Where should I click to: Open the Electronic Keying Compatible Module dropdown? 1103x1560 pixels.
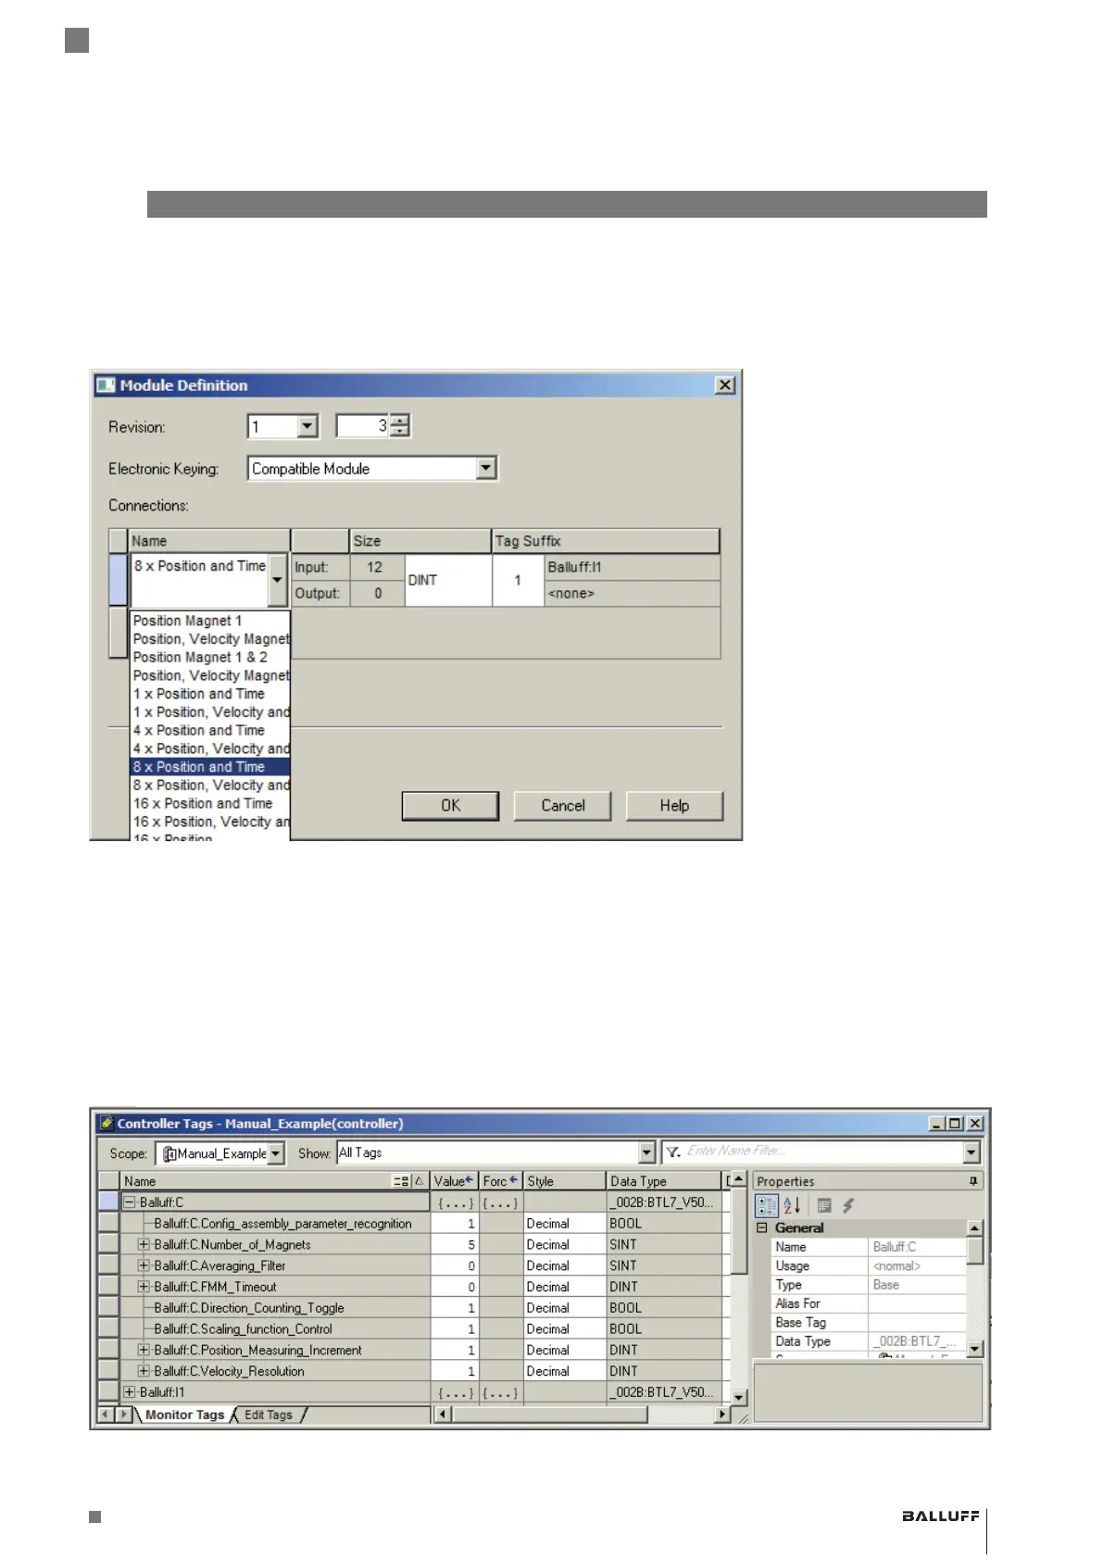click(x=487, y=468)
